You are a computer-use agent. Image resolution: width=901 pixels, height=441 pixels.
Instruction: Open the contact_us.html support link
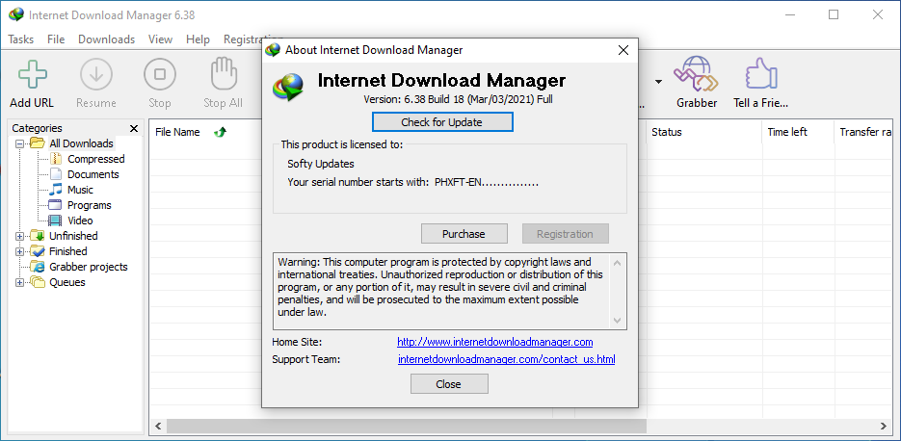(x=506, y=360)
